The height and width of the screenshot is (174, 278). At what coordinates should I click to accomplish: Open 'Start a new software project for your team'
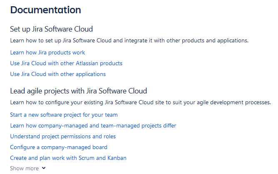point(64,115)
